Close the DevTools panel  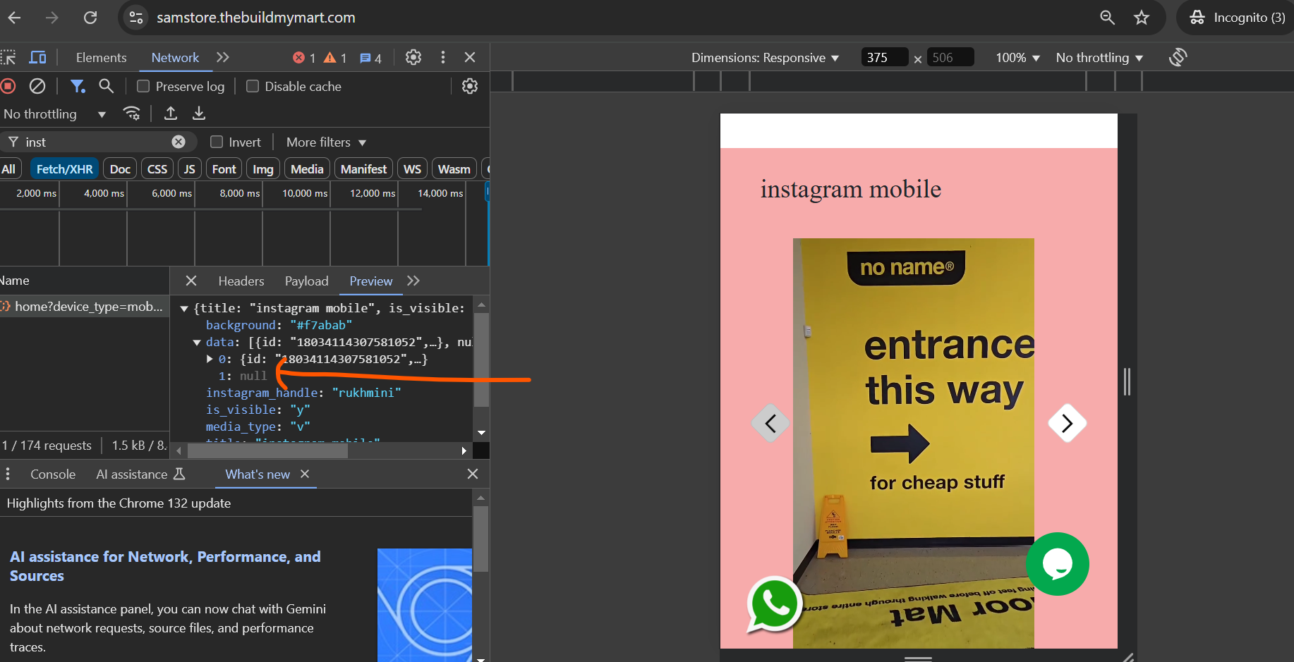(x=470, y=58)
